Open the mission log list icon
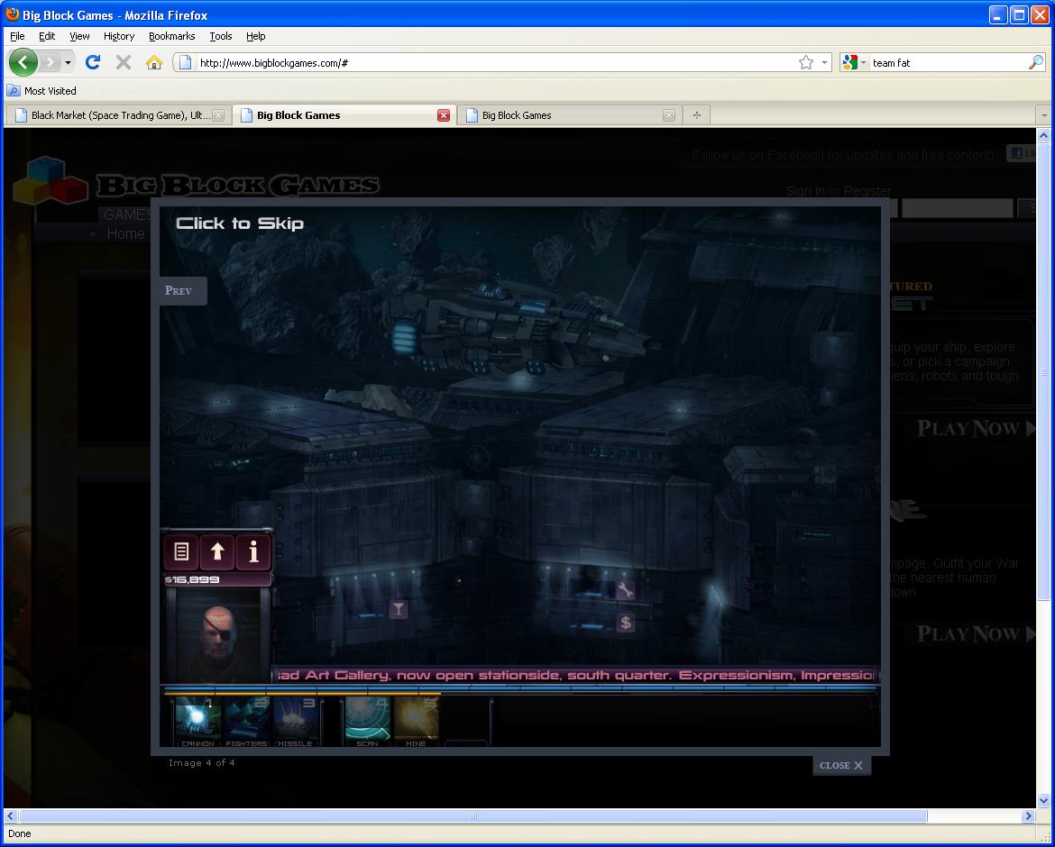The height and width of the screenshot is (847, 1055). point(181,551)
